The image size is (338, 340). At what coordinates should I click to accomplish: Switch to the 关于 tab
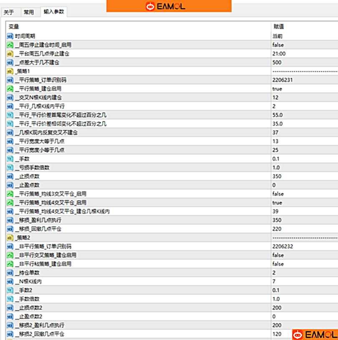click(10, 13)
